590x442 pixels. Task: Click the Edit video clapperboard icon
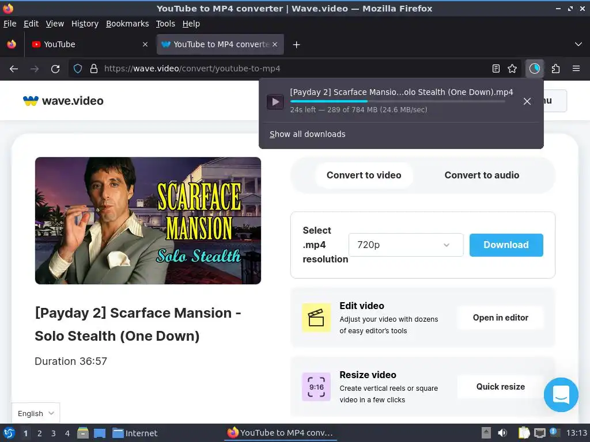click(x=316, y=318)
